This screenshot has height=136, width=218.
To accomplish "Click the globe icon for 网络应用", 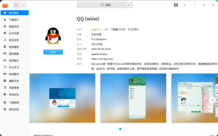I will tap(5, 26).
